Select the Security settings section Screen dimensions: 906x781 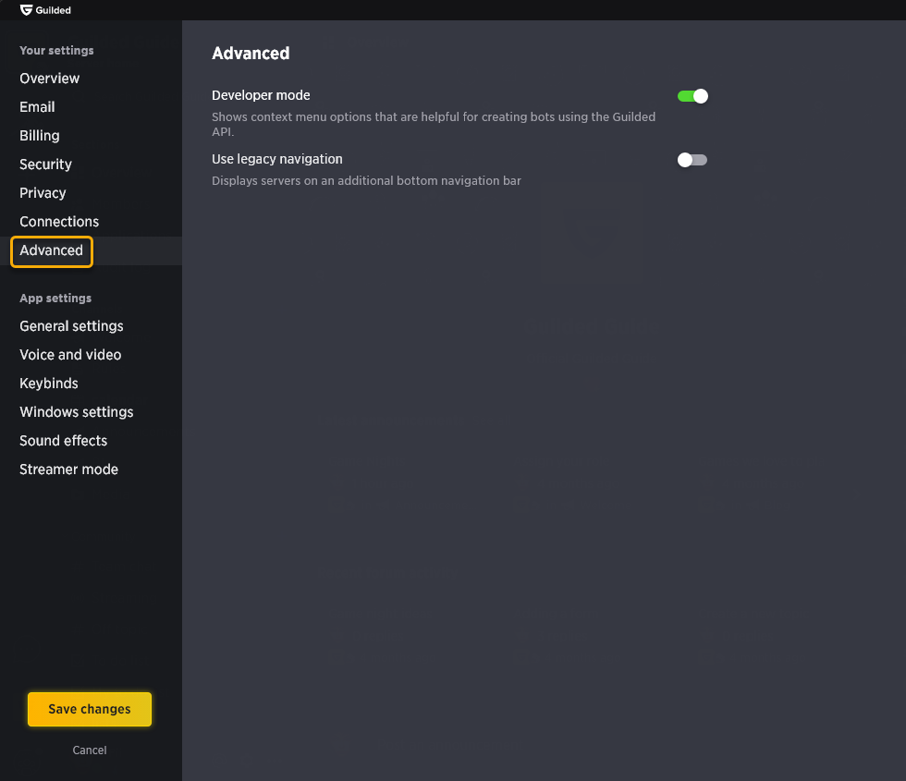(45, 165)
